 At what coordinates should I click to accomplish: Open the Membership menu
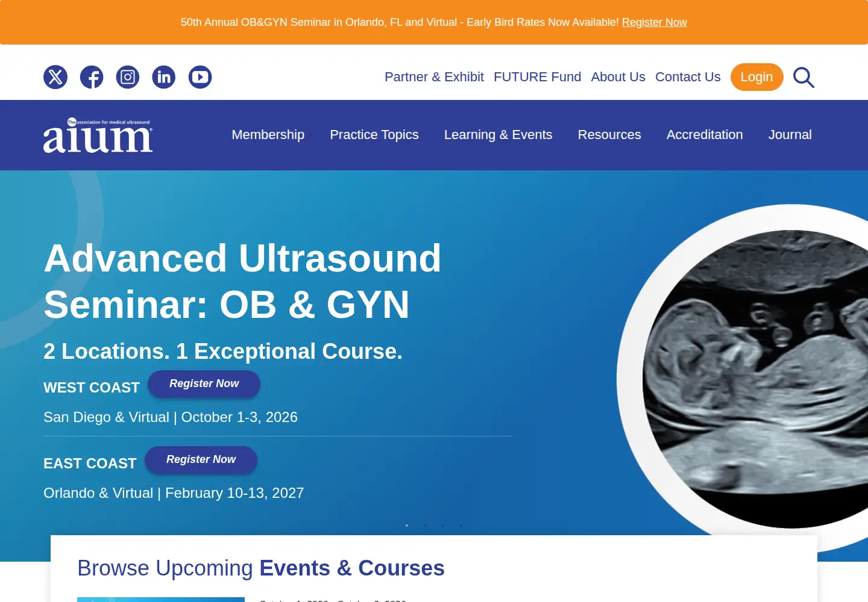pos(268,135)
